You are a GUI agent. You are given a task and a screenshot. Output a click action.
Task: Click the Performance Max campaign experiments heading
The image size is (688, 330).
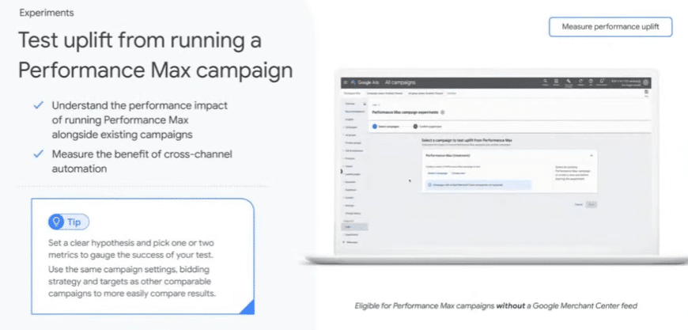click(x=405, y=112)
